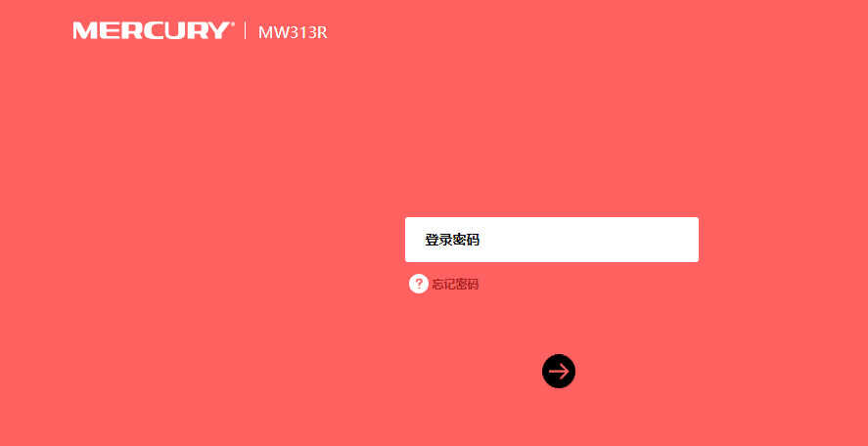Click the white password box's left padding

pyautogui.click(x=415, y=240)
